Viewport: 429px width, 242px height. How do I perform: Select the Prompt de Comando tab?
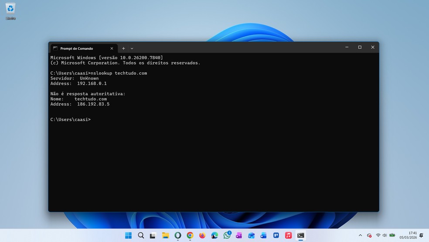(84, 48)
